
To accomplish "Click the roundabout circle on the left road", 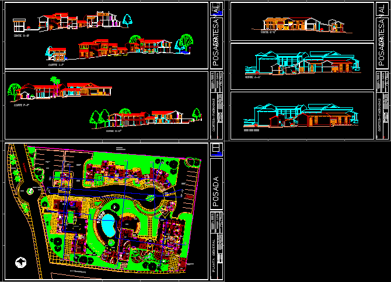I will 26,189.
